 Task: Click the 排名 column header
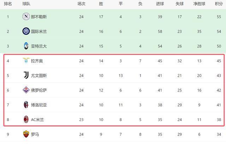tap(8, 4)
